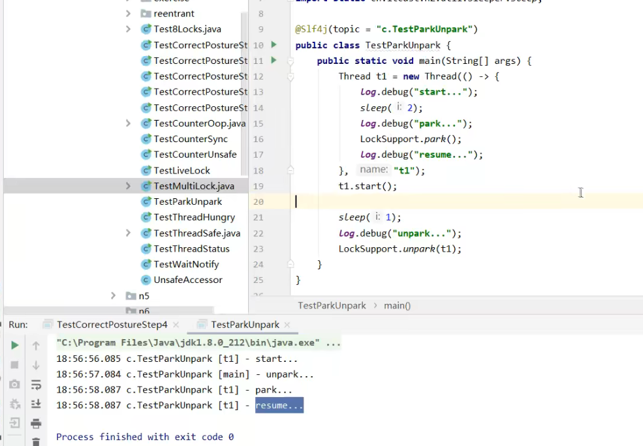Click the project tree vertical scrollbar
The height and width of the screenshot is (446, 643).
point(245,98)
